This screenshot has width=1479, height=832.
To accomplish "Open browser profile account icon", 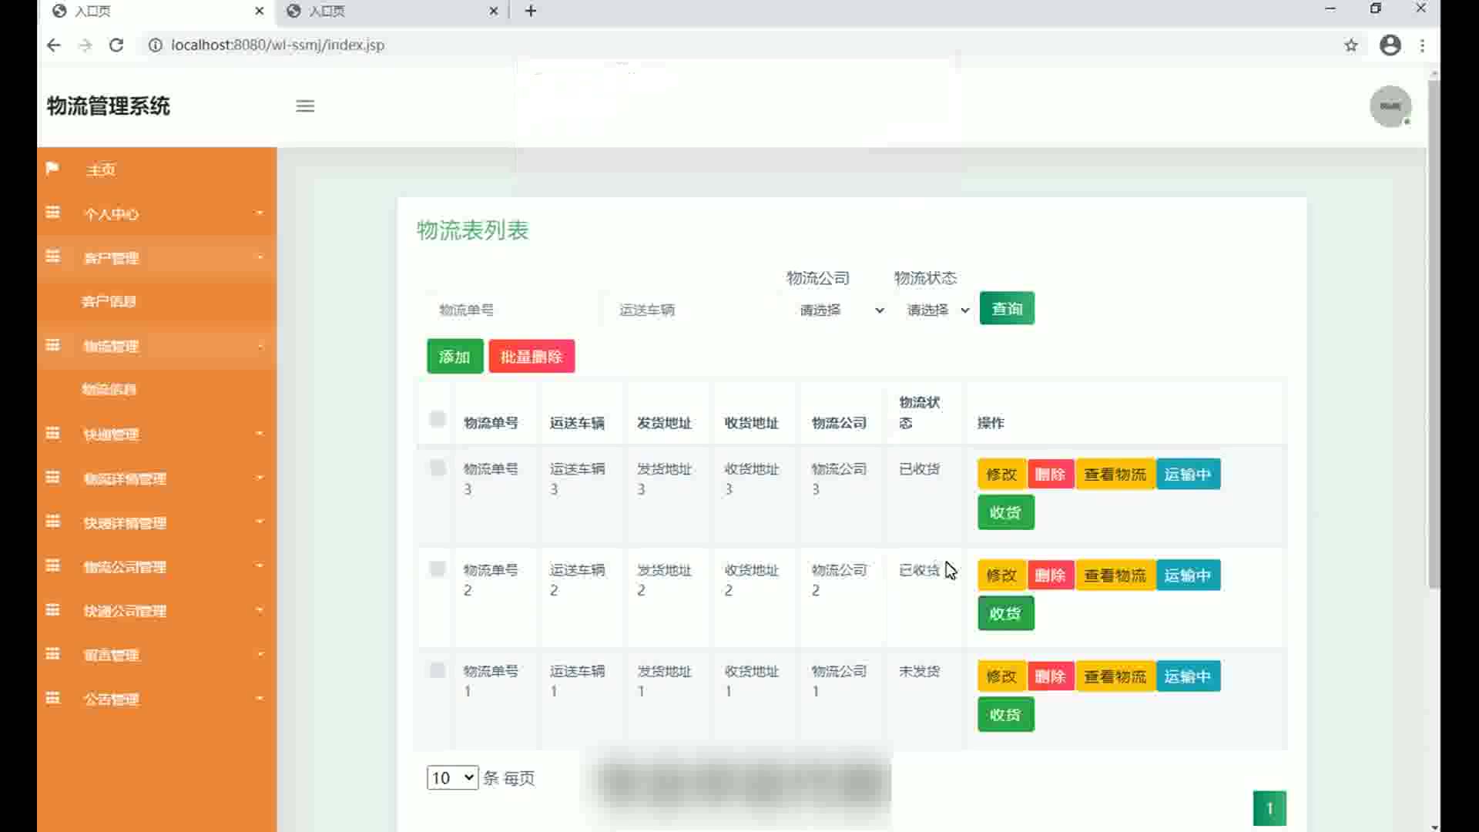I will 1390,45.
